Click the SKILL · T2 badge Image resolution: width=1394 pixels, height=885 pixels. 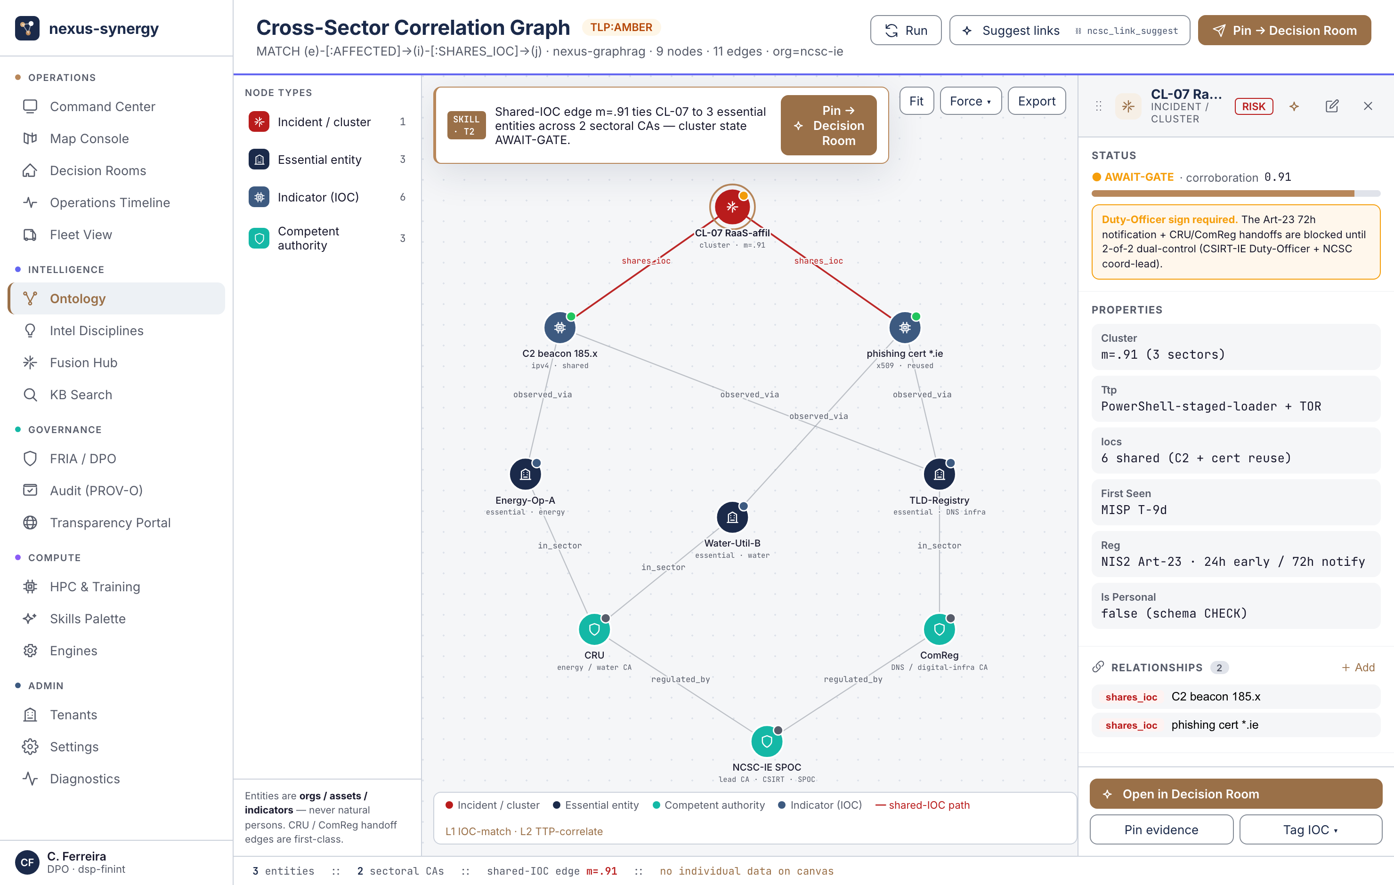point(467,125)
